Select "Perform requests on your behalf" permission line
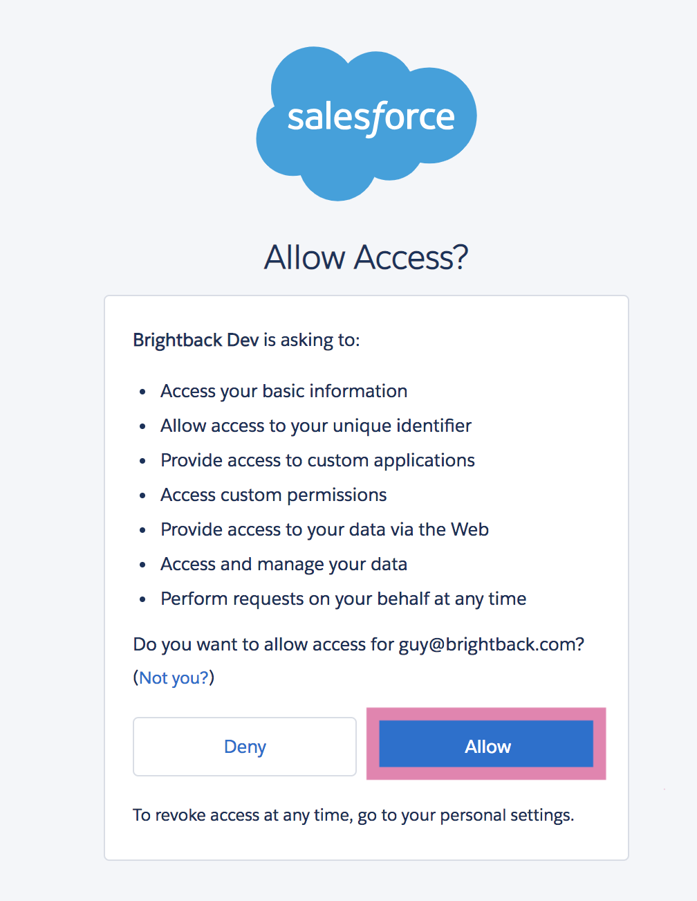This screenshot has width=697, height=901. click(x=343, y=599)
